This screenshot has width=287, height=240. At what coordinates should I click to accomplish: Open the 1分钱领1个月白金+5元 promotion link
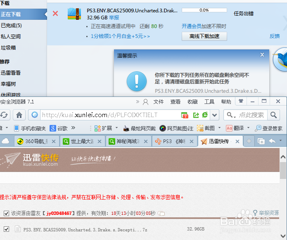coord(120,36)
